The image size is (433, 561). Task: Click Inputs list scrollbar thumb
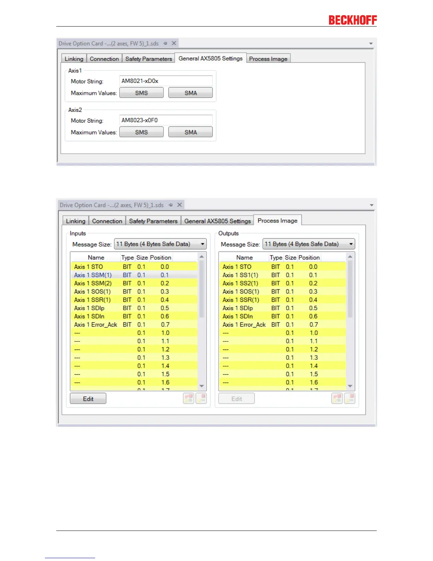[x=202, y=289]
